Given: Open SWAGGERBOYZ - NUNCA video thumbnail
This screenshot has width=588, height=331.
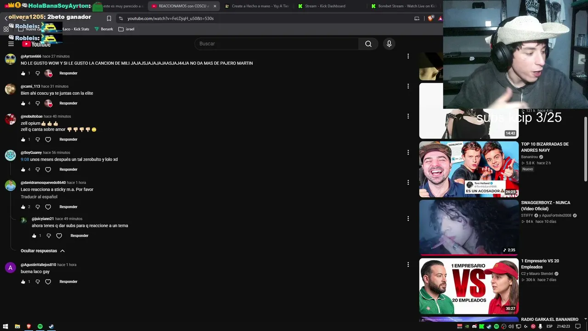Looking at the screenshot, I should (469, 227).
